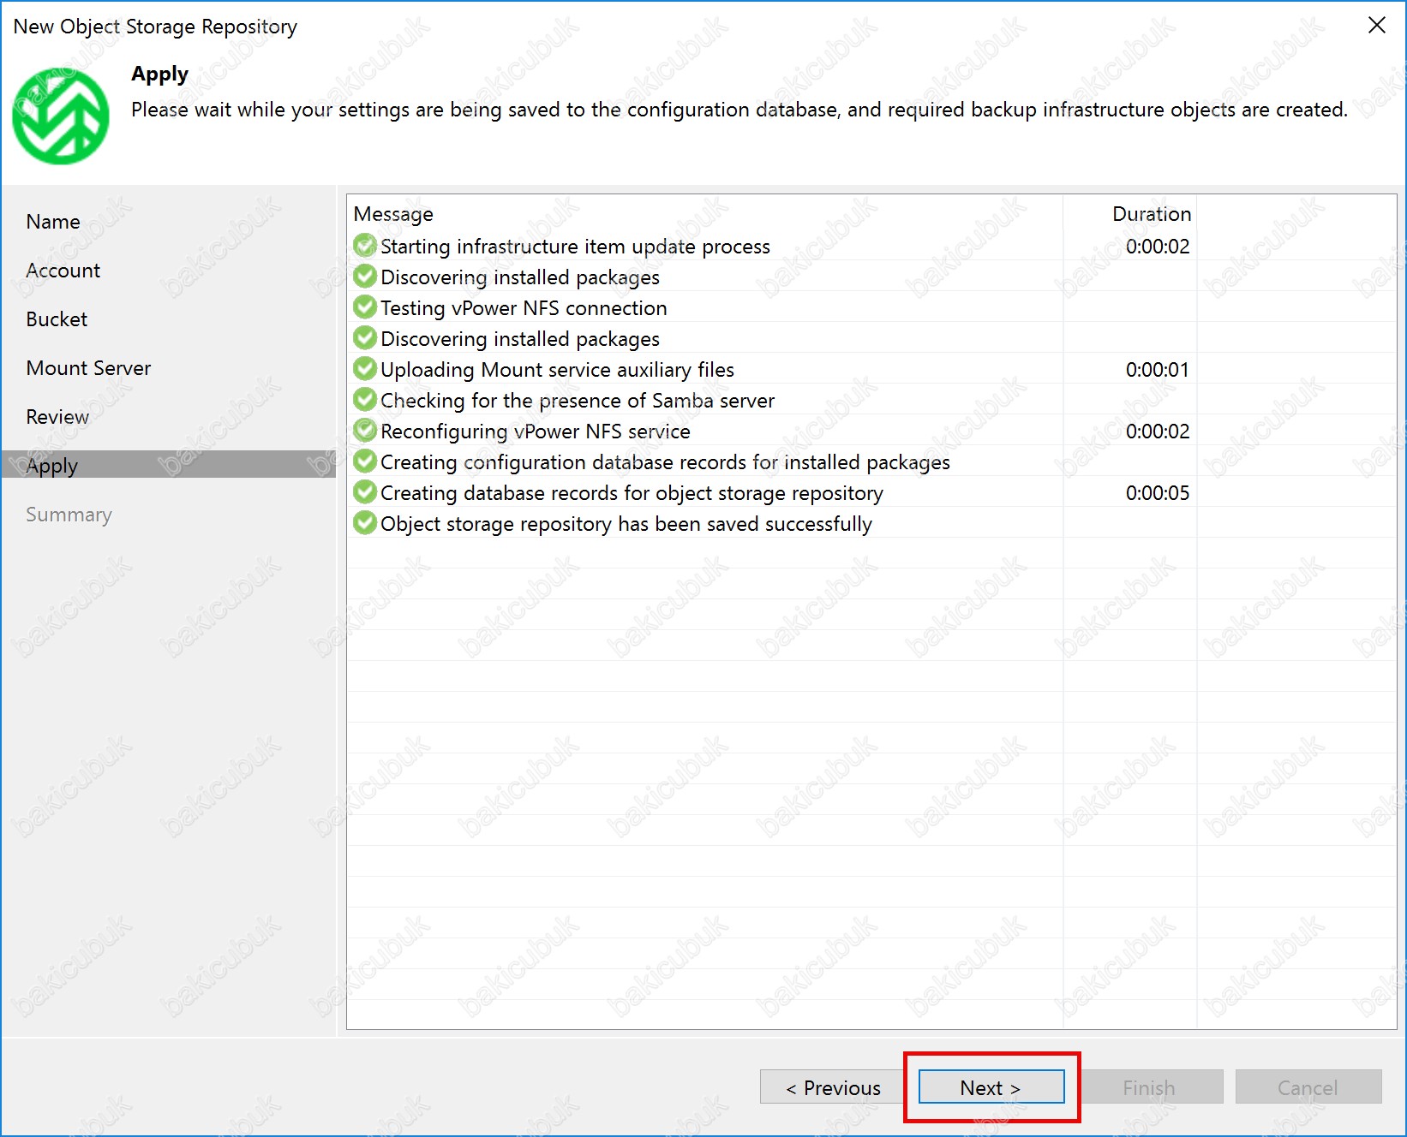Click the Message column header
The height and width of the screenshot is (1137, 1407).
[393, 214]
